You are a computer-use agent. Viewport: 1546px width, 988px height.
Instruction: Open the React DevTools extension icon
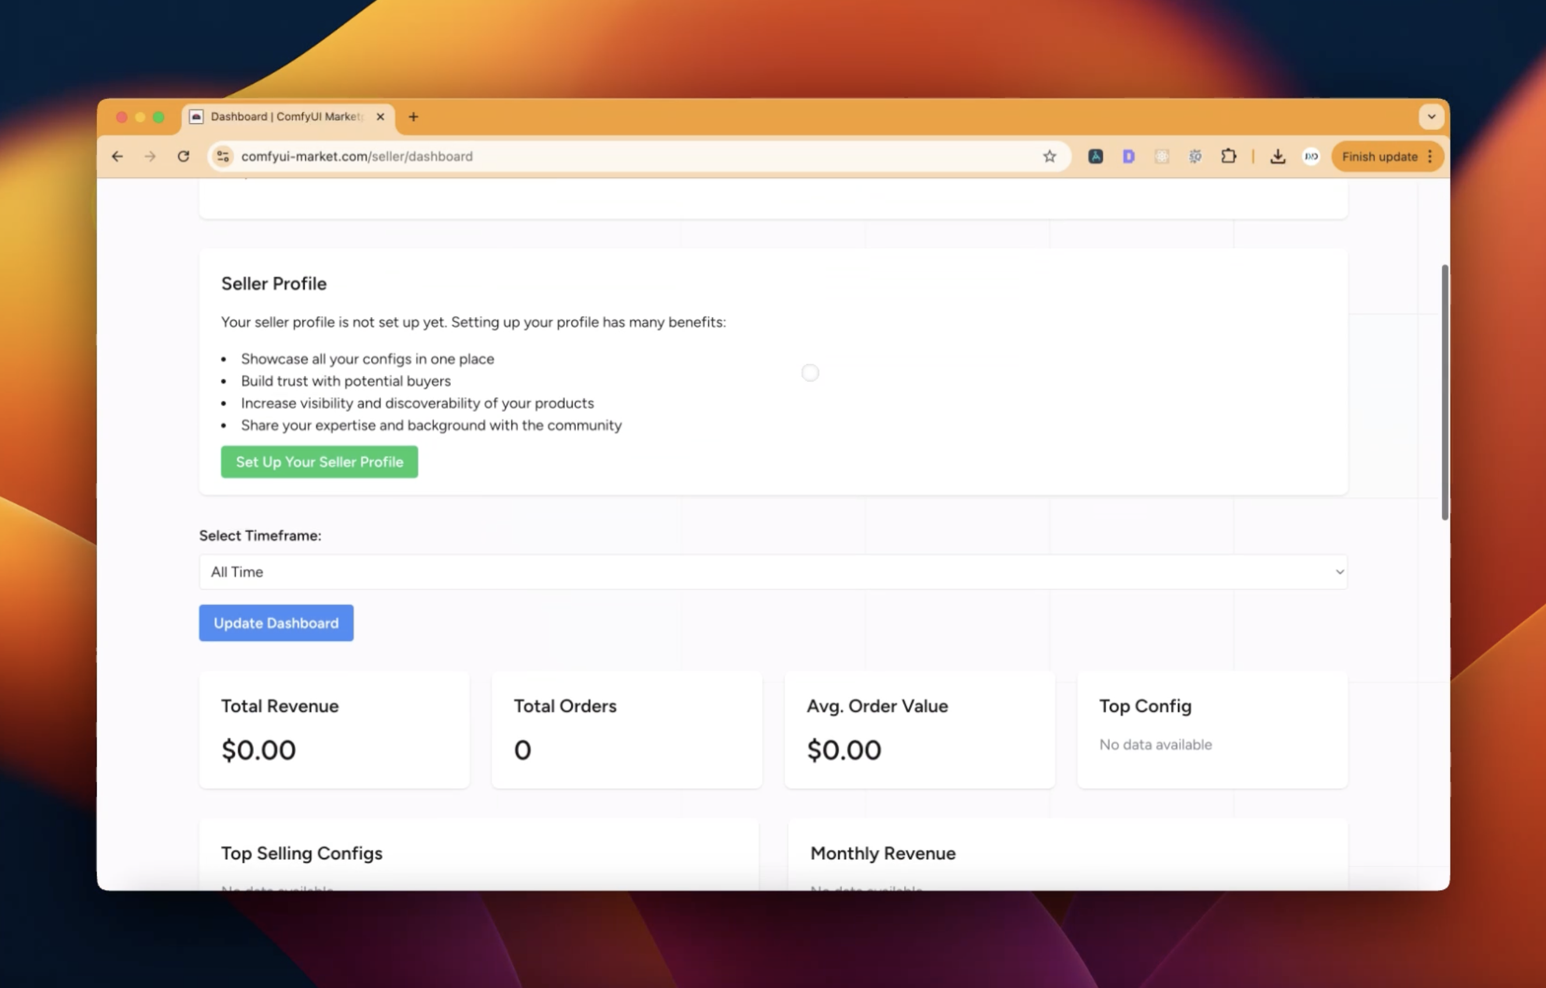1162,157
